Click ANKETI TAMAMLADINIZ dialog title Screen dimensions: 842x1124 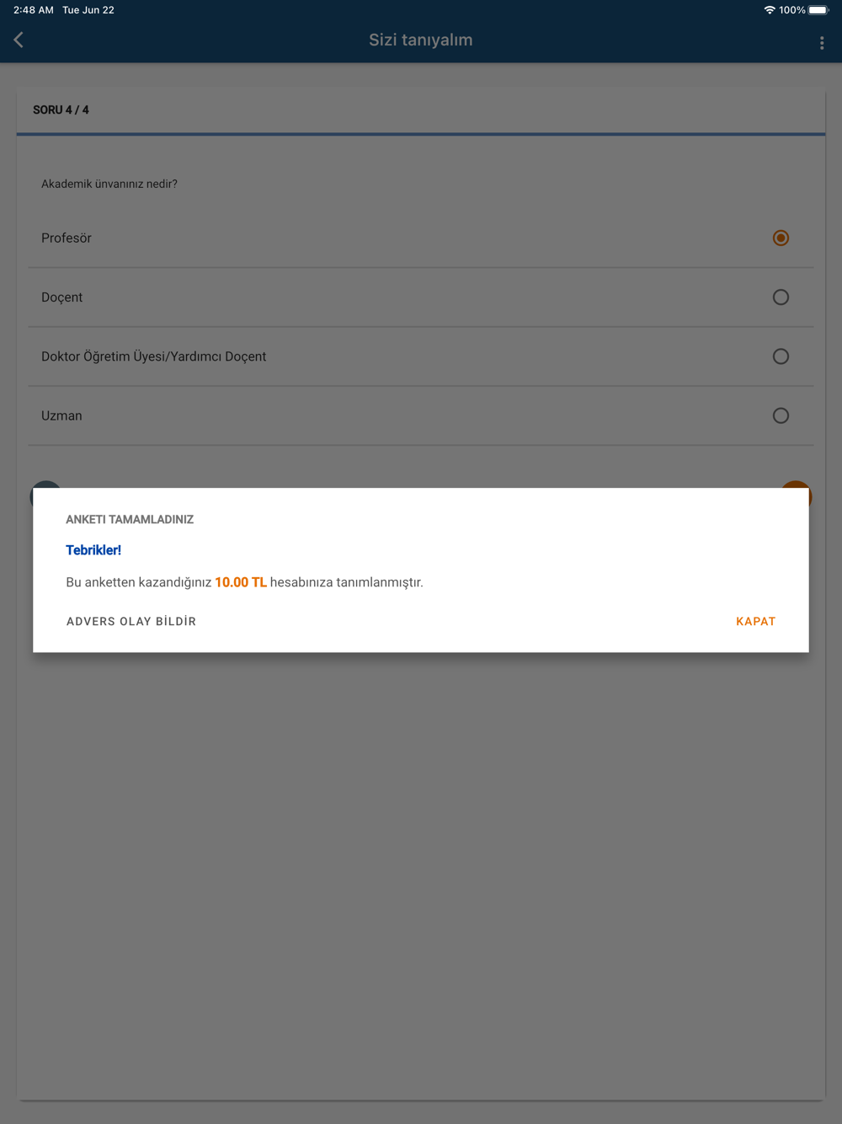pos(130,519)
